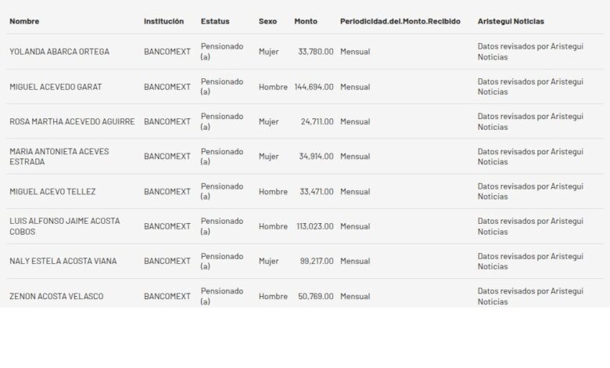Click the Monto column header
This screenshot has width=610, height=368.
(306, 21)
